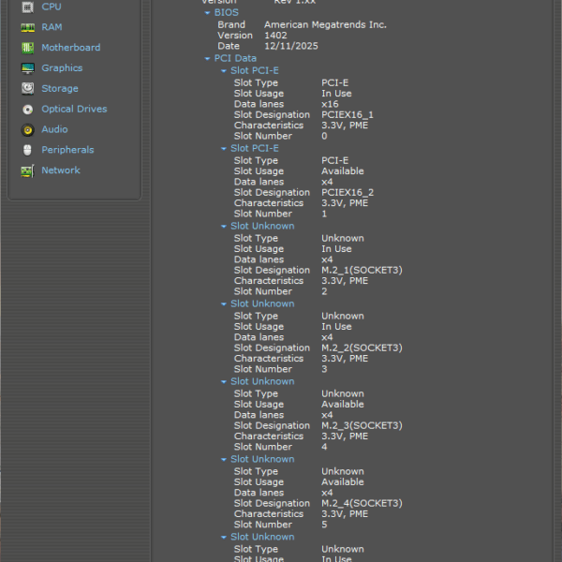Collapse the Slot Unknown node for M.2_4(SOCKET3)
Image resolution: width=562 pixels, height=562 pixels.
tap(223, 459)
